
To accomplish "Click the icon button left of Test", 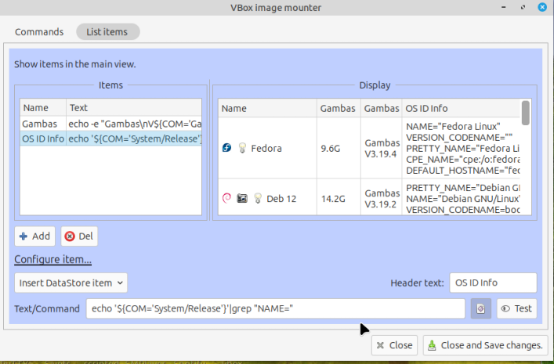I will [481, 308].
